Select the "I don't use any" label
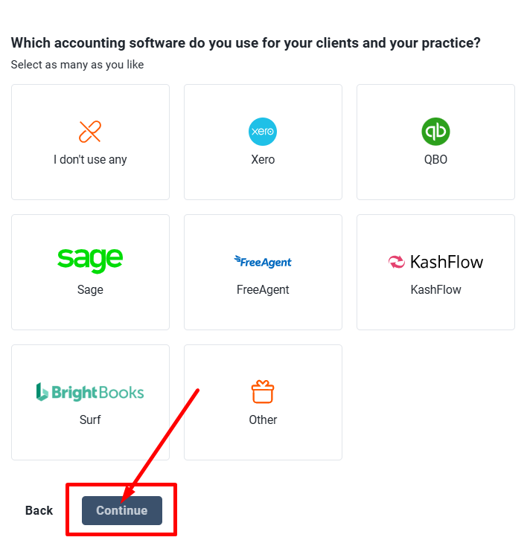Screen dimensions: 530x540 (x=90, y=159)
